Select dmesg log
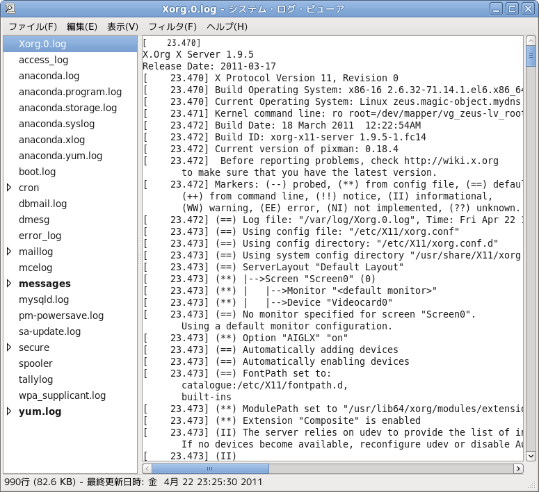539x492 pixels. [70, 220]
